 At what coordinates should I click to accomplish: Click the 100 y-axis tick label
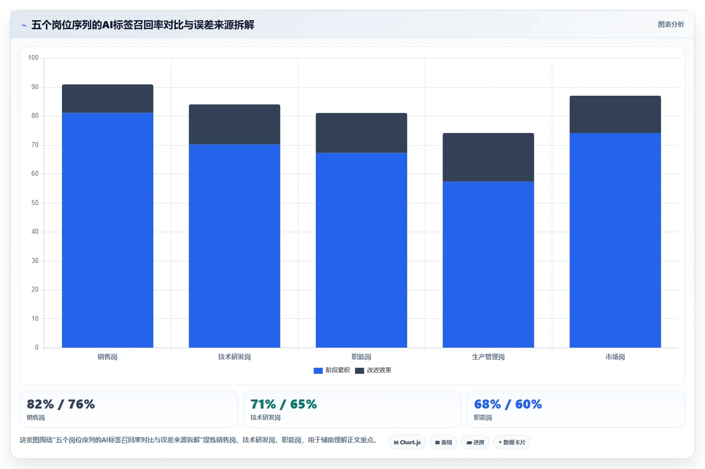point(33,58)
